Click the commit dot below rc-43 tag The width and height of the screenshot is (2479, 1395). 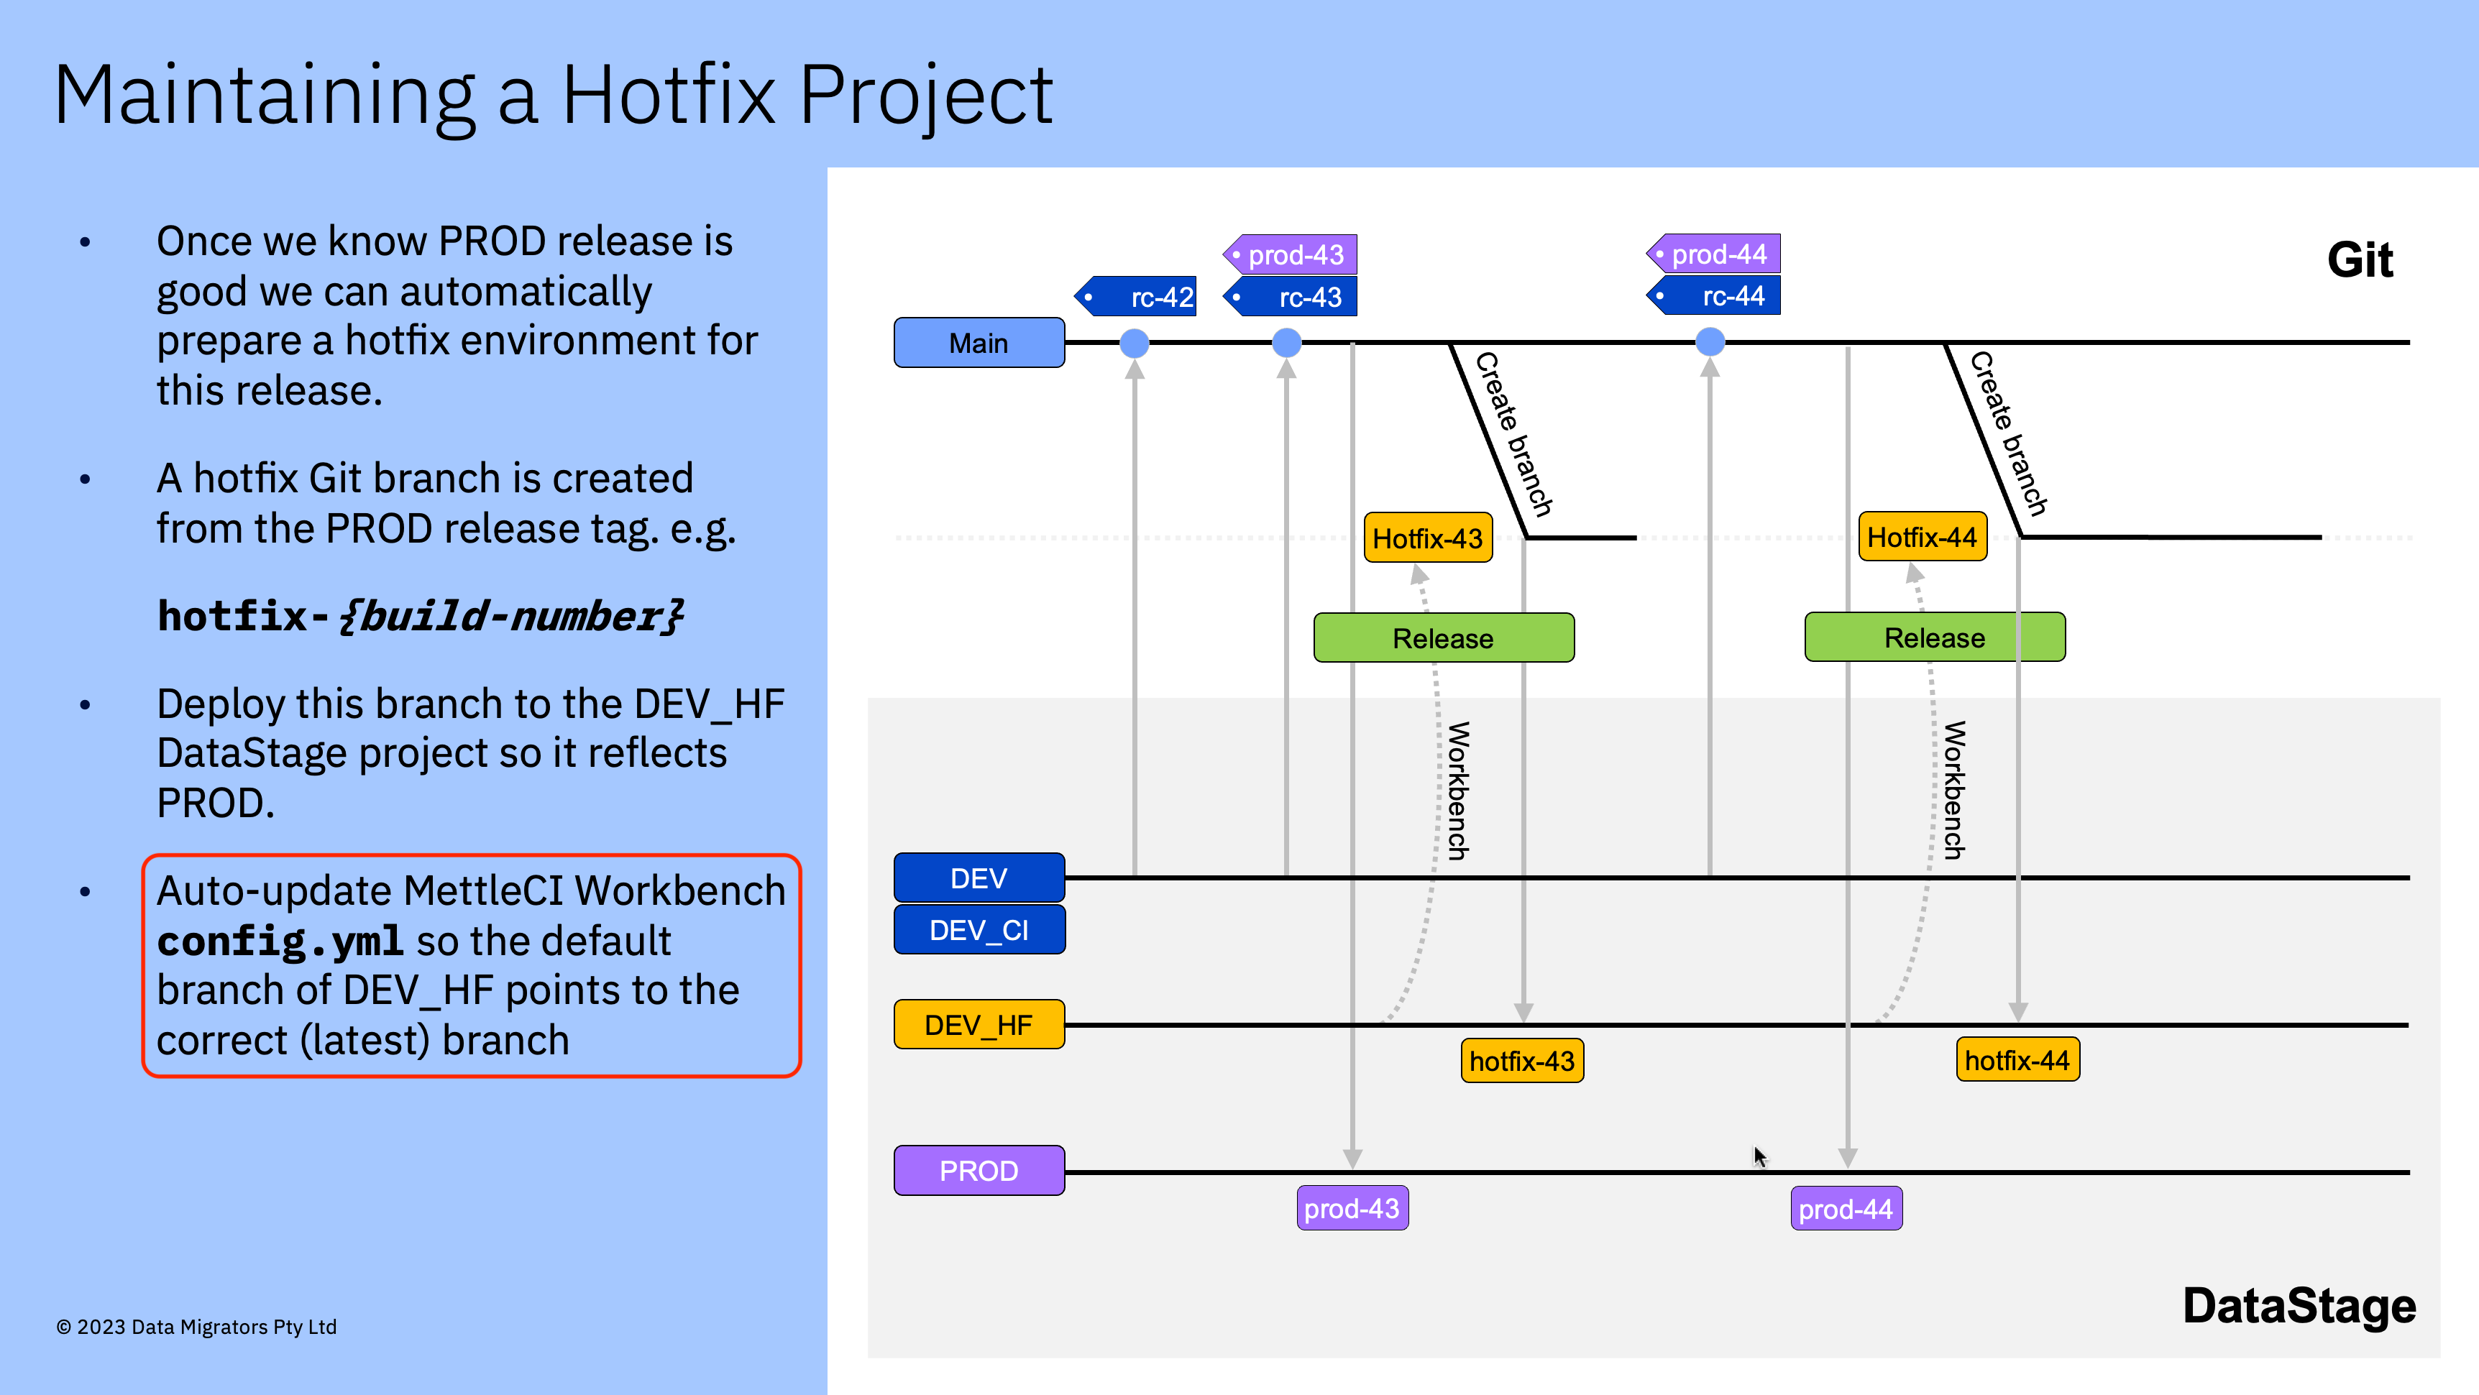[x=1287, y=343]
